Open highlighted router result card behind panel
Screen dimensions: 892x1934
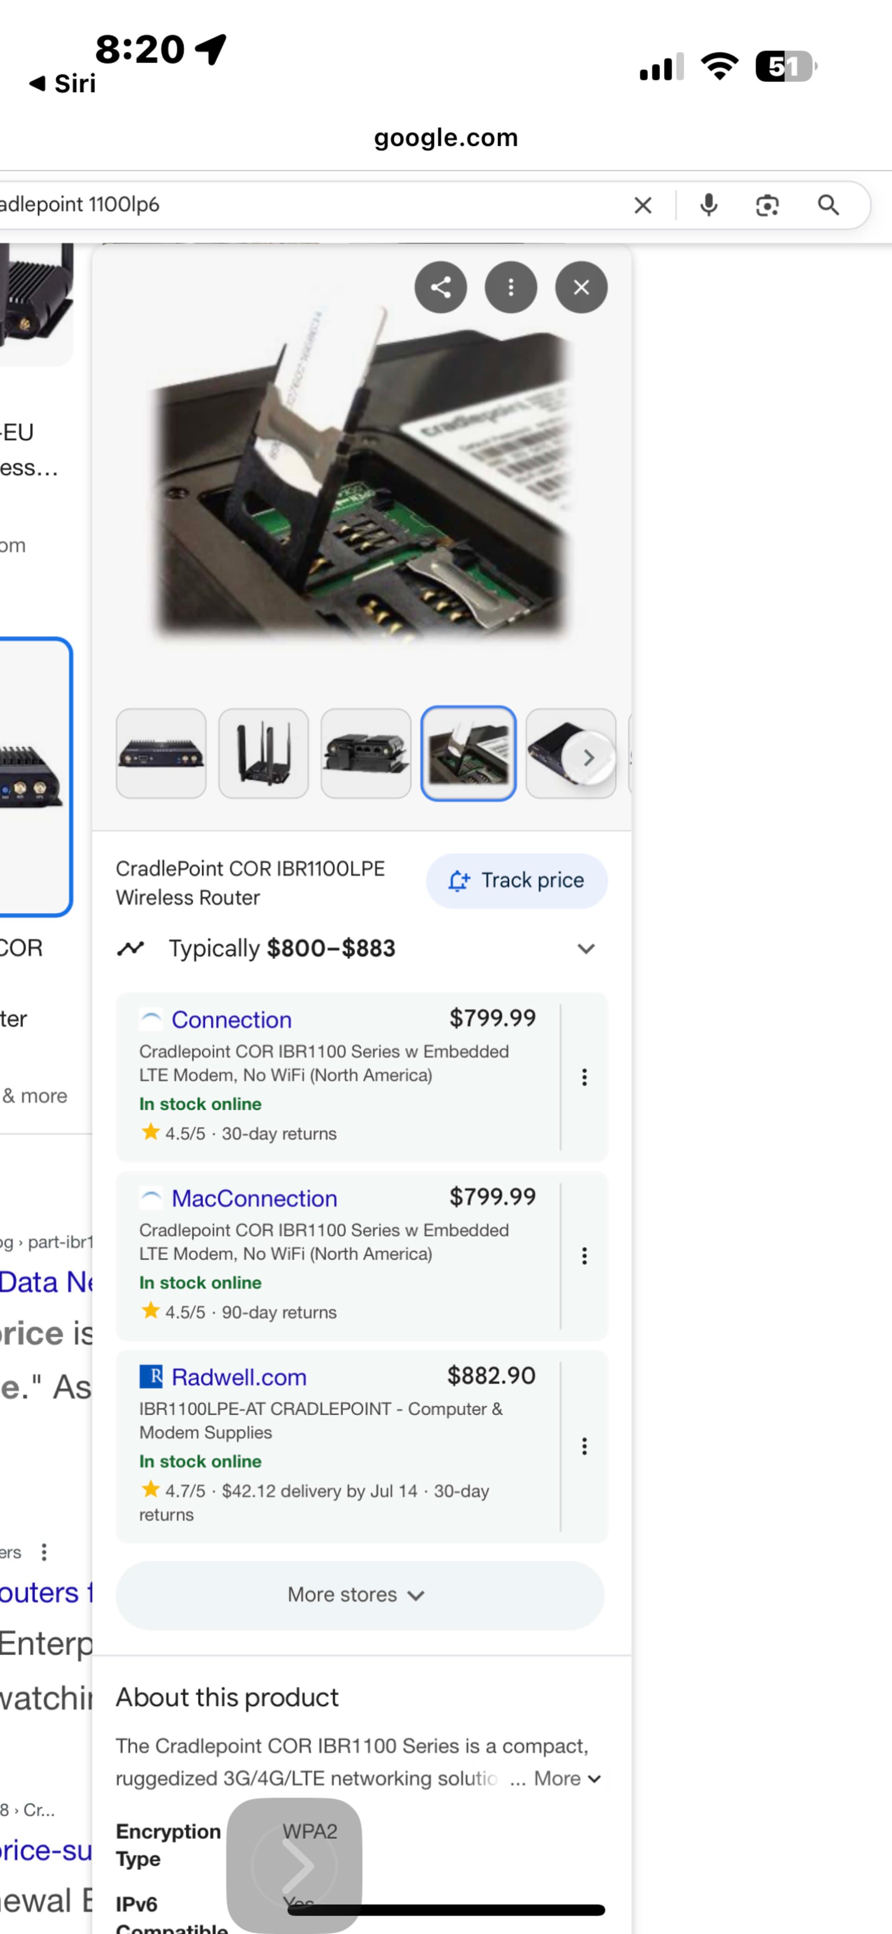click(x=35, y=777)
